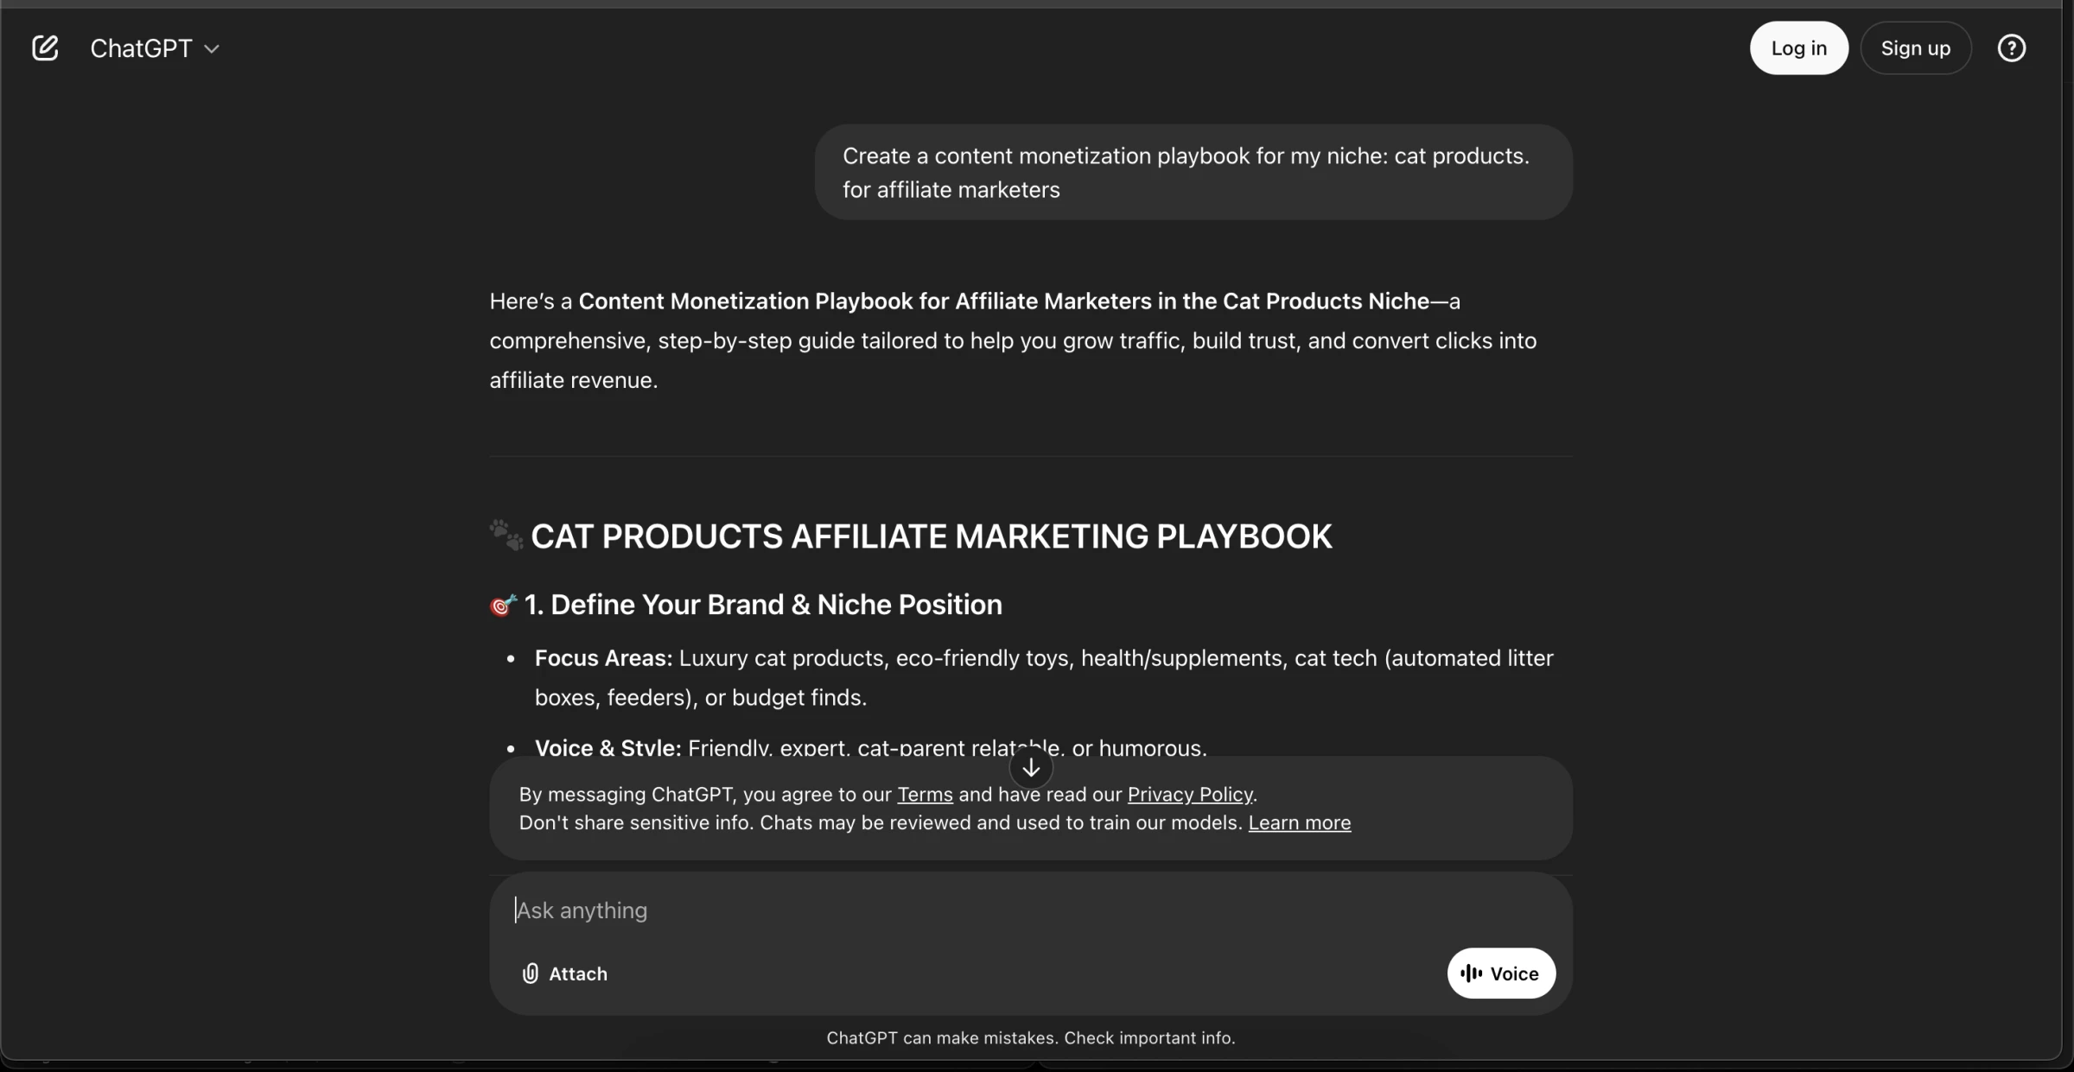Image resolution: width=2074 pixels, height=1072 pixels.
Task: Click the Voice waveform icon
Action: coord(1471,974)
